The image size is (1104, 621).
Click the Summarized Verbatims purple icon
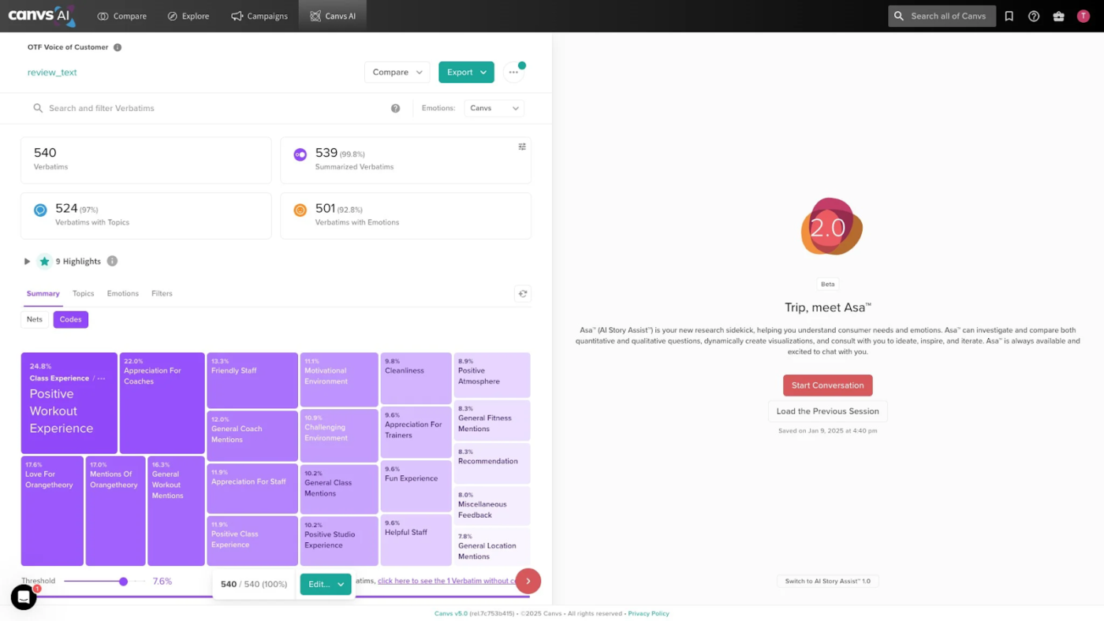[300, 154]
